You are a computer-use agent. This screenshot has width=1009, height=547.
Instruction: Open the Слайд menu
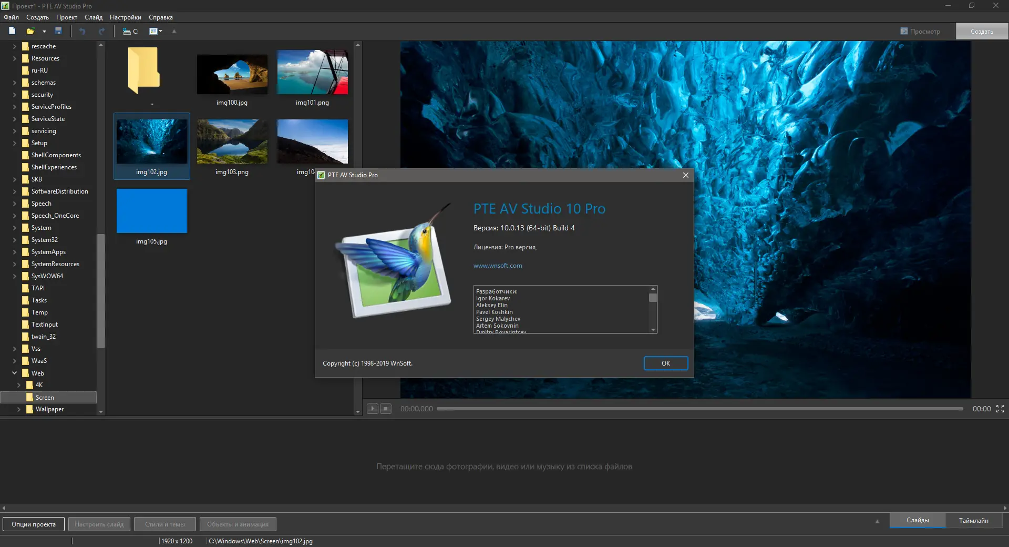94,17
